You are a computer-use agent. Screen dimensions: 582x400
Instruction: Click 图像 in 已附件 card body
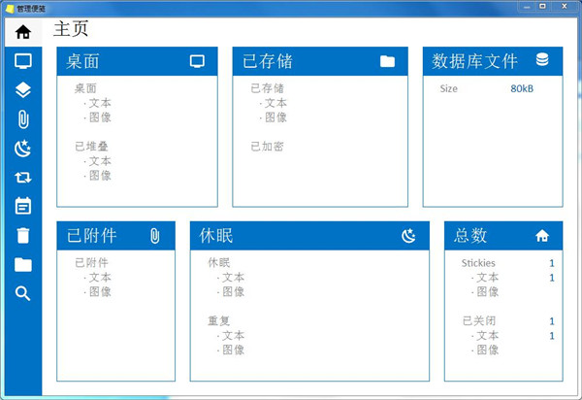(x=100, y=292)
